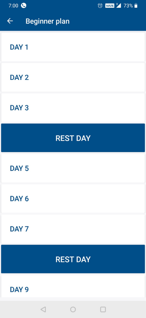This screenshot has width=146, height=318.
Task: Open DAY 2 workout
Action: pyautogui.click(x=73, y=77)
